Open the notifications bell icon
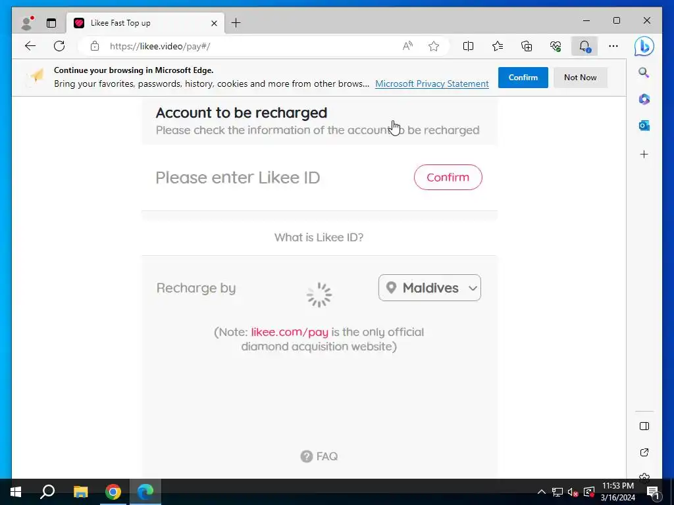 point(584,46)
